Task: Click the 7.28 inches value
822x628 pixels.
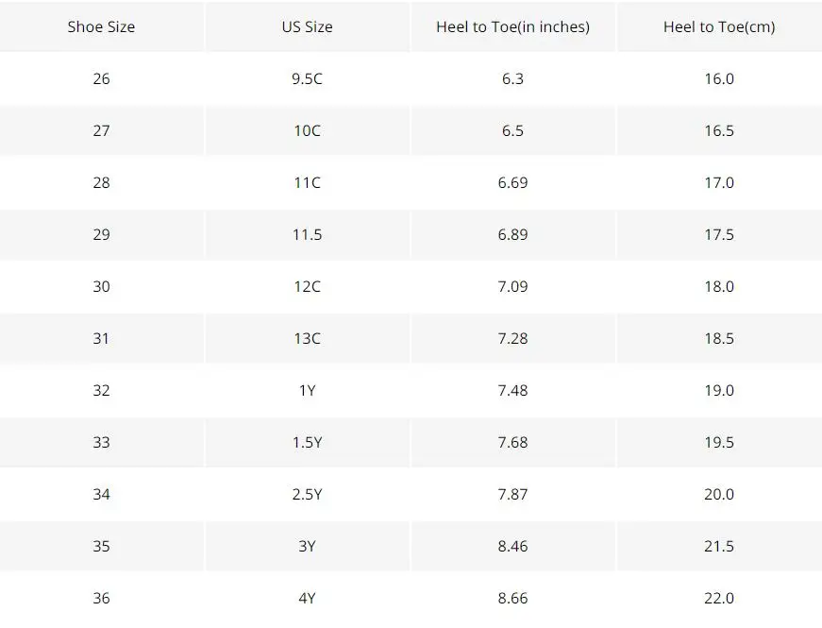Action: (512, 338)
